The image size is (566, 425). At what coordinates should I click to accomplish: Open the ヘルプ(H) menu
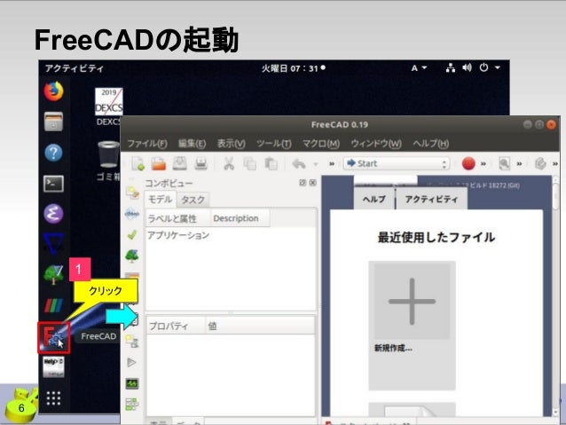coord(430,144)
